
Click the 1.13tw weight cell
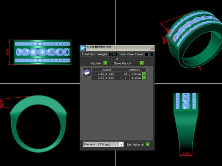136,78
